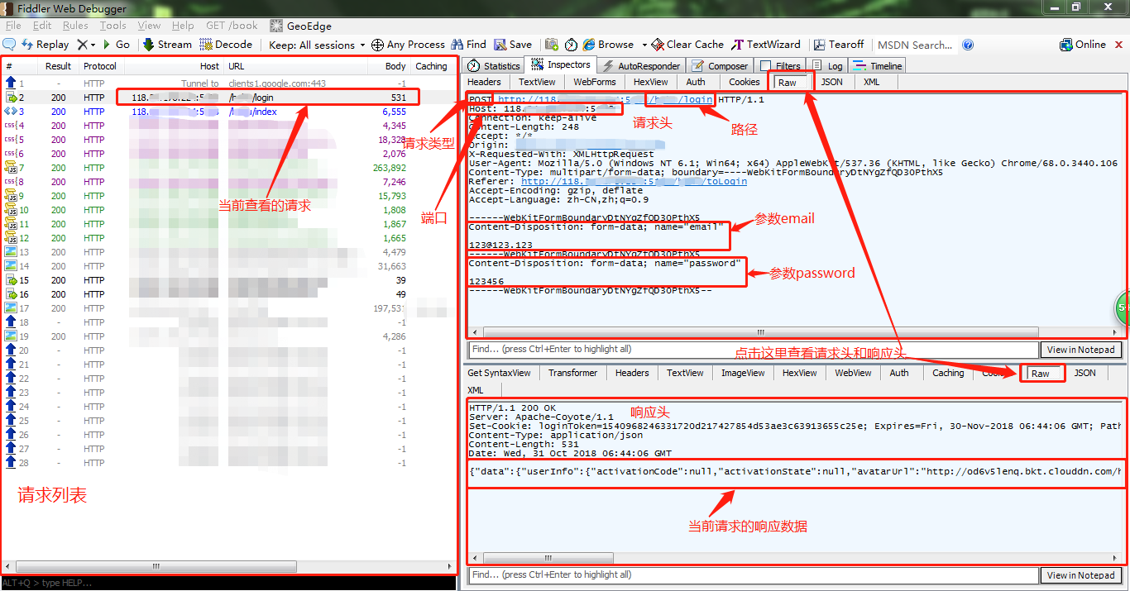Screen dimensions: 1130x591
Task: Open the Tools menu
Action: tap(113, 26)
